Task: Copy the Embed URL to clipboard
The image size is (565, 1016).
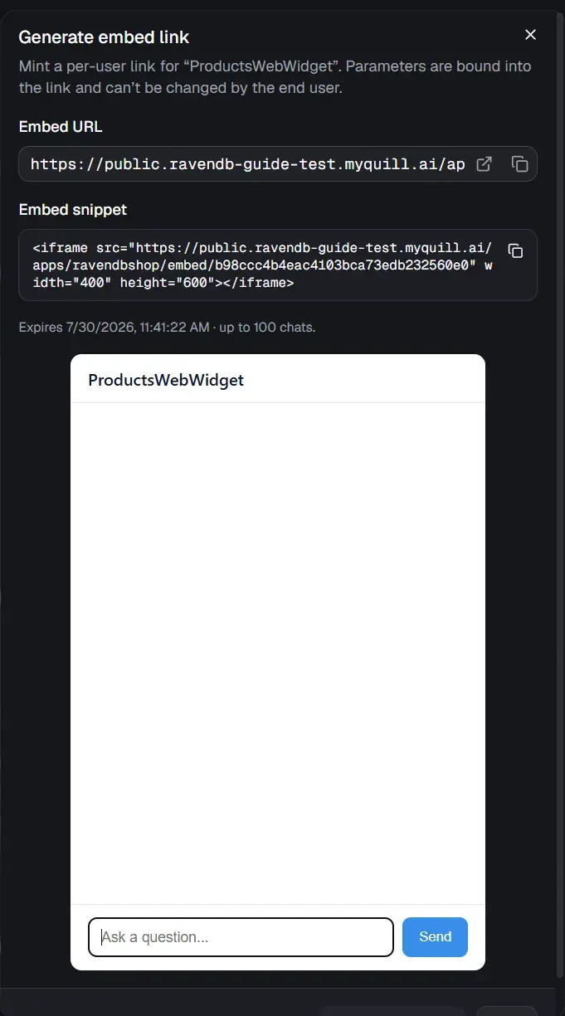Action: click(x=519, y=164)
